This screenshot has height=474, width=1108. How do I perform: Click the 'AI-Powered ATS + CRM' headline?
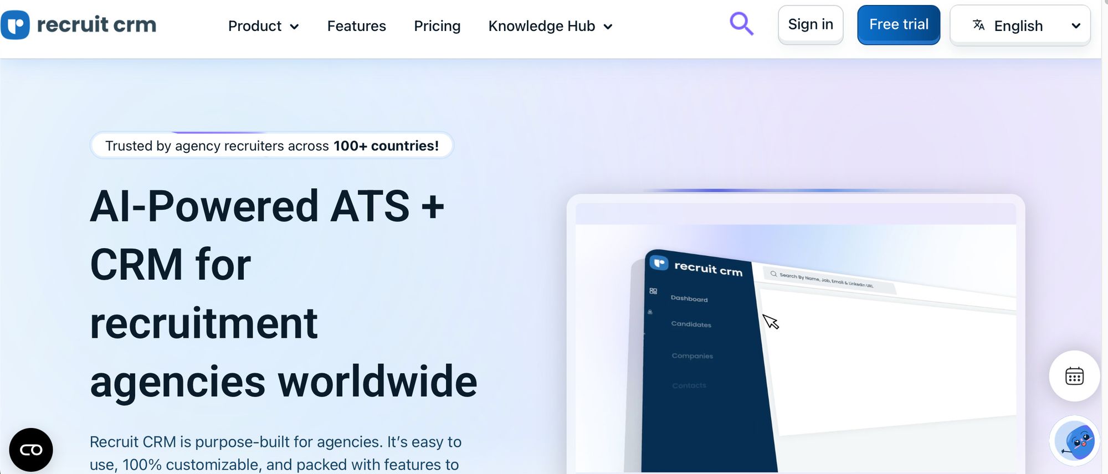click(x=284, y=293)
